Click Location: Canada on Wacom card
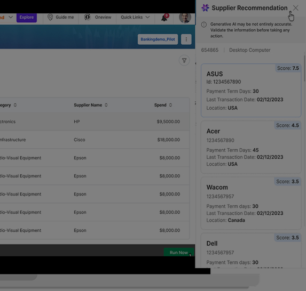This screenshot has width=306, height=291. [x=225, y=220]
